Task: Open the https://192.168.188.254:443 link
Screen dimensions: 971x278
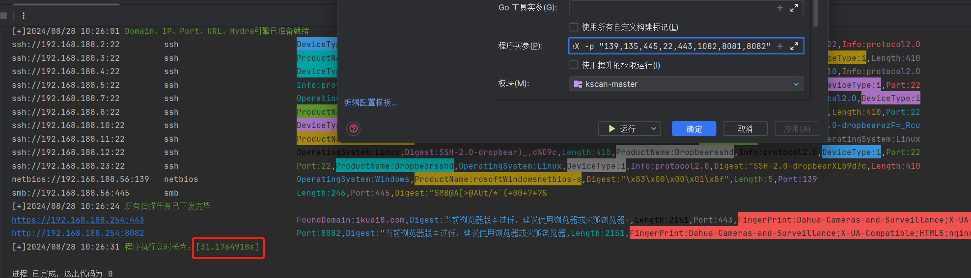Action: click(78, 220)
